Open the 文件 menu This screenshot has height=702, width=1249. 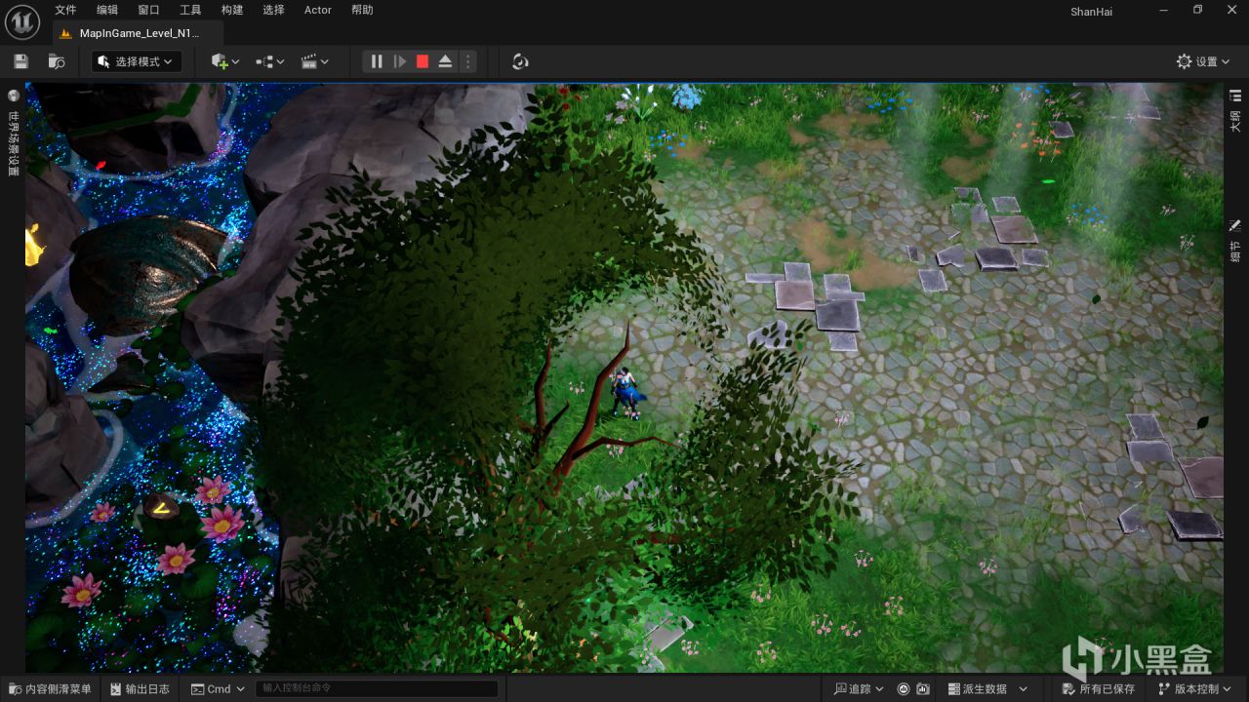pyautogui.click(x=65, y=10)
